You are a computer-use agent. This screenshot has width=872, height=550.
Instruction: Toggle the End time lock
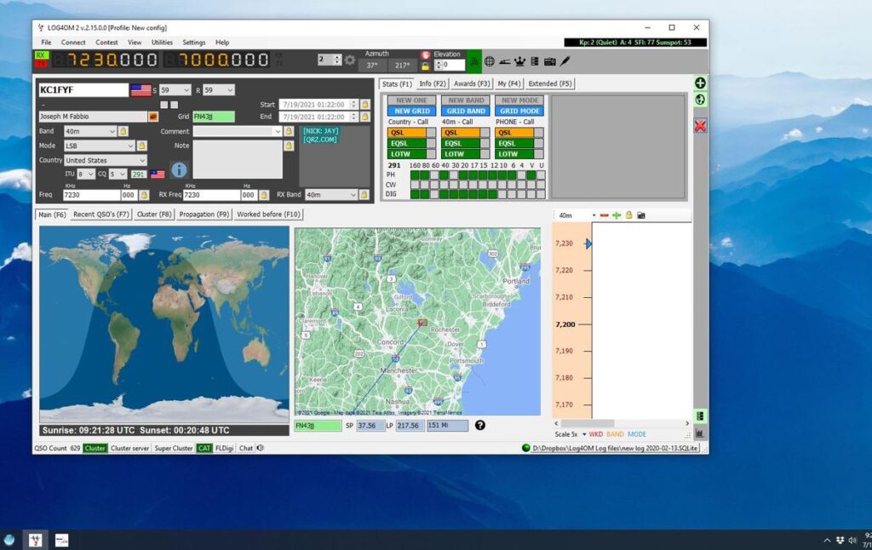tap(364, 117)
